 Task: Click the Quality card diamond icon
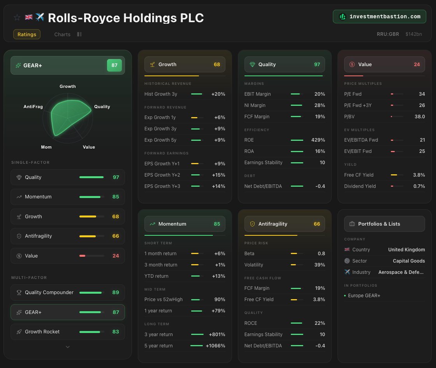pyautogui.click(x=252, y=65)
